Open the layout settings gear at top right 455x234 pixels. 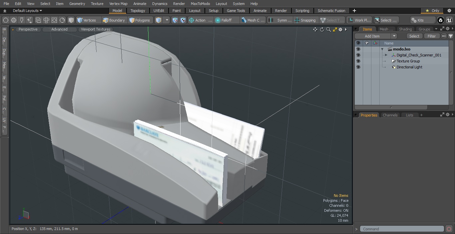(x=449, y=11)
